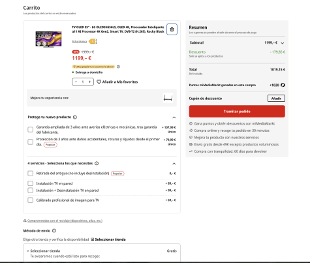The width and height of the screenshot is (310, 263).
Task: Open info icon beside 4 servicios
Action: (x=97, y=163)
